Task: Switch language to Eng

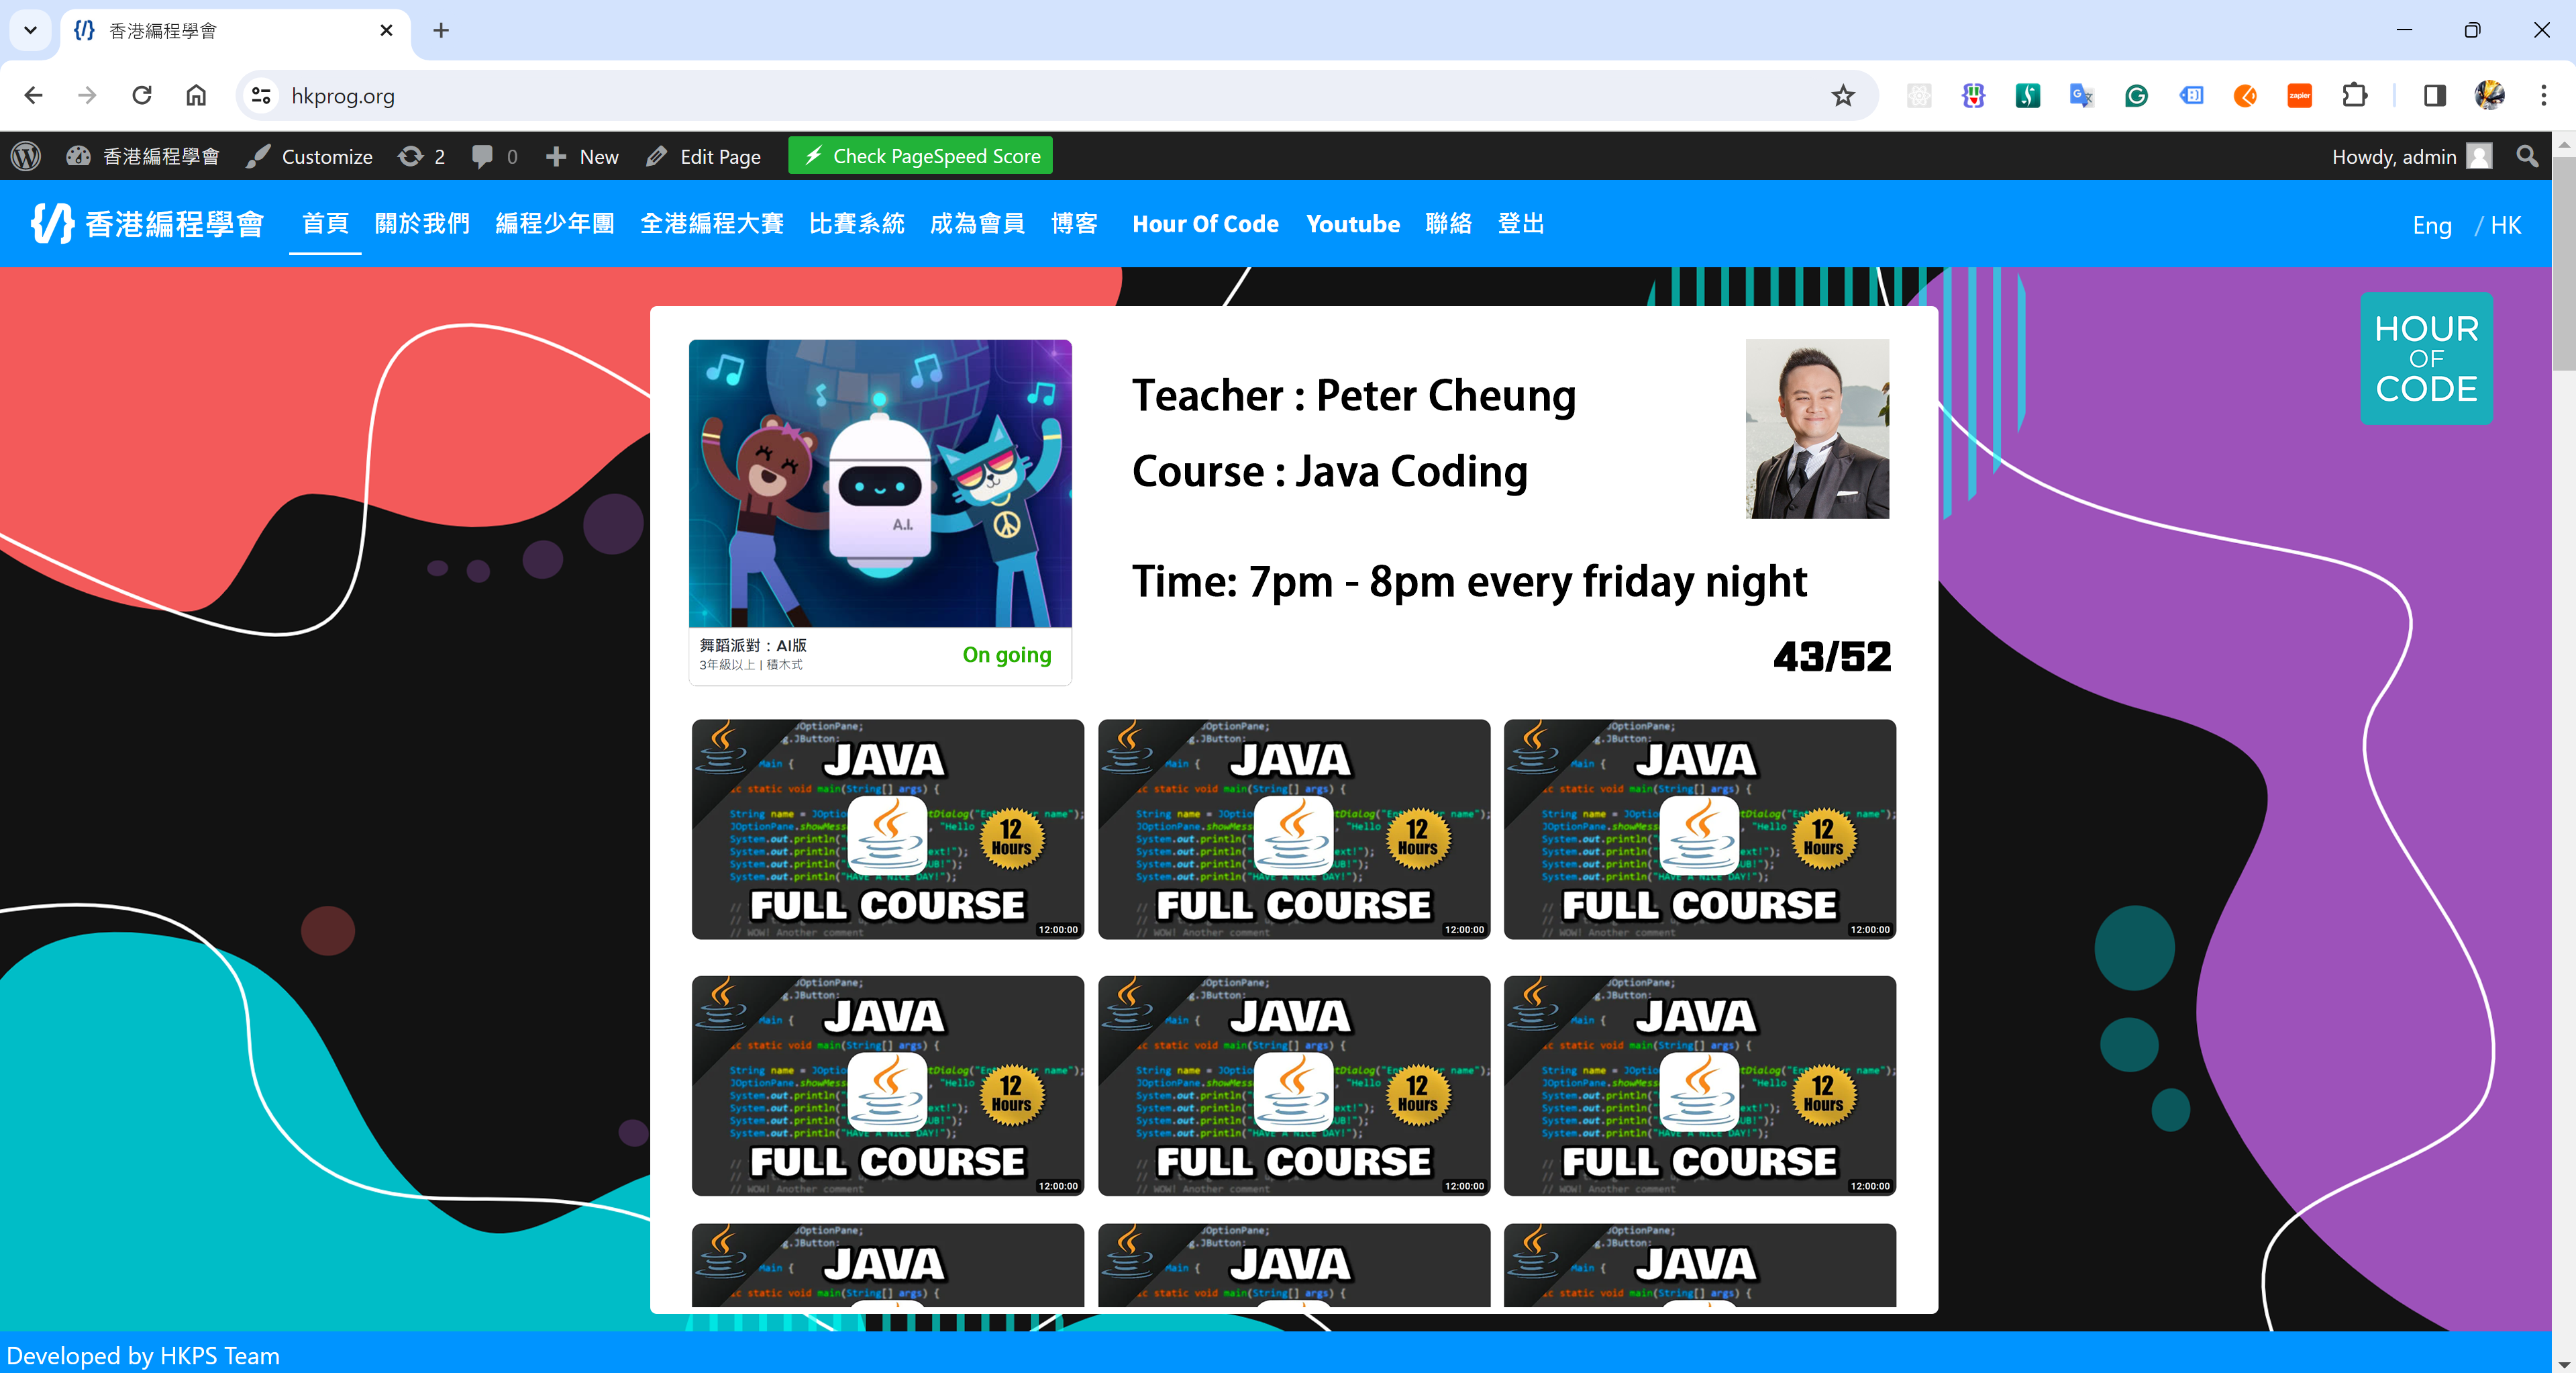Action: coord(2431,225)
